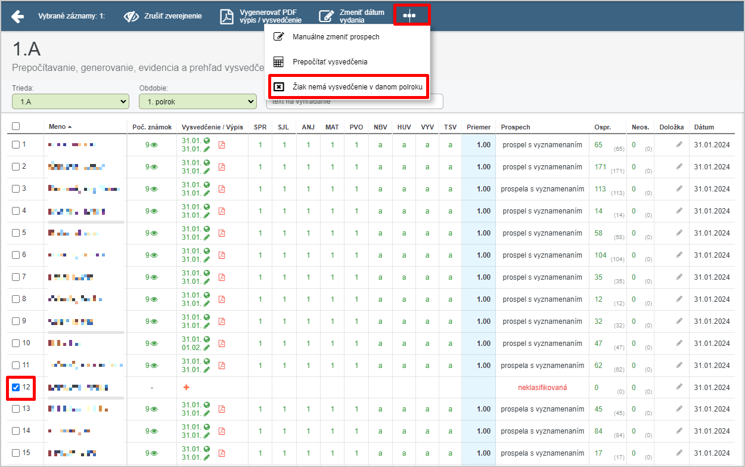Viewport: 745px width, 467px height.
Task: Sort by the Meno column header
Action: [60, 127]
